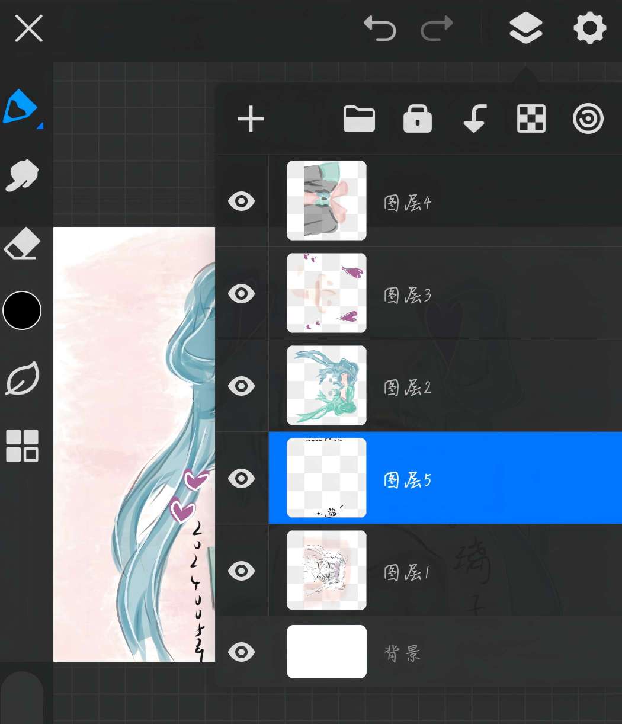Select the smudge finger tool
Screen dimensions: 622x724
(x=22, y=175)
